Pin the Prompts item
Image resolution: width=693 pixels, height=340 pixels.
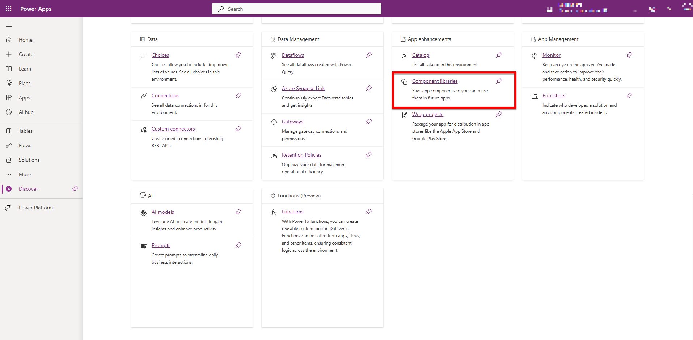click(238, 245)
